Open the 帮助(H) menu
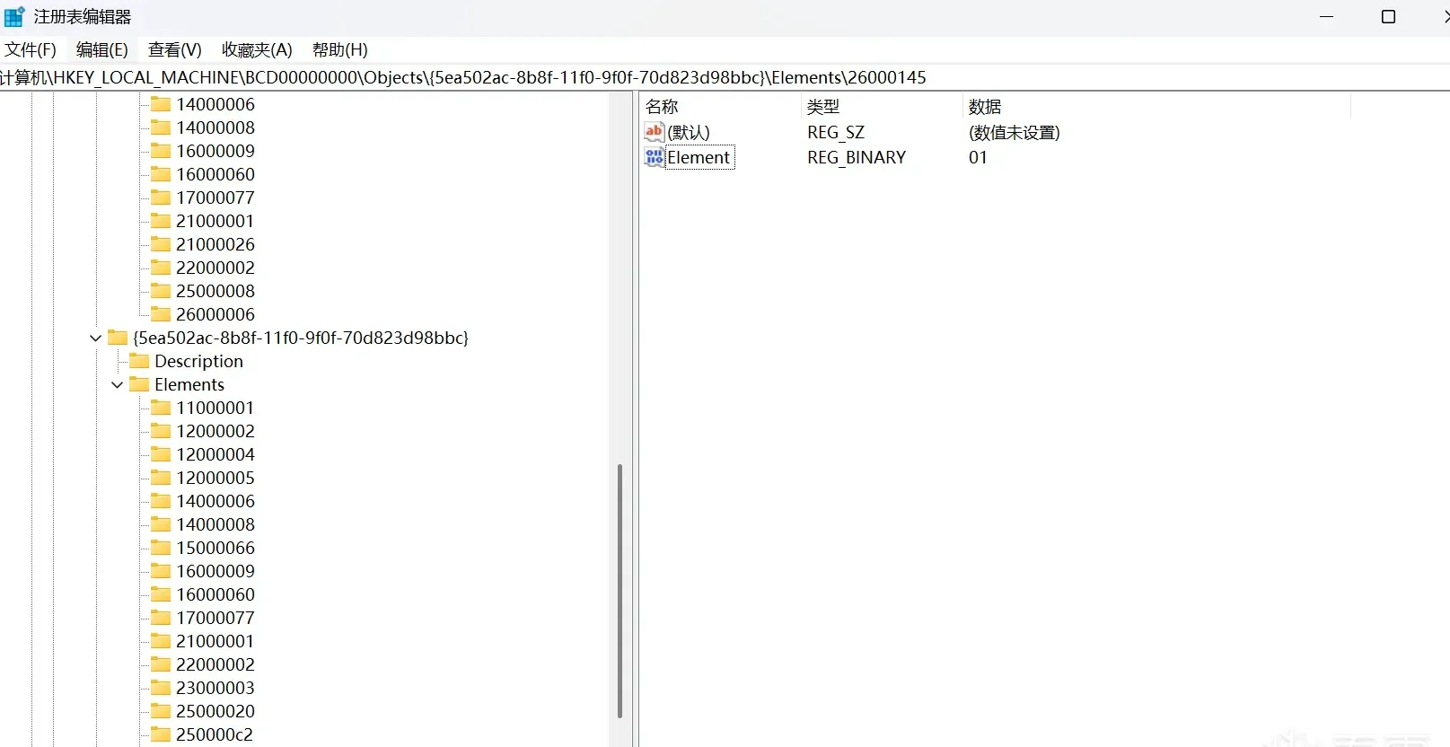This screenshot has width=1450, height=747. 340,49
